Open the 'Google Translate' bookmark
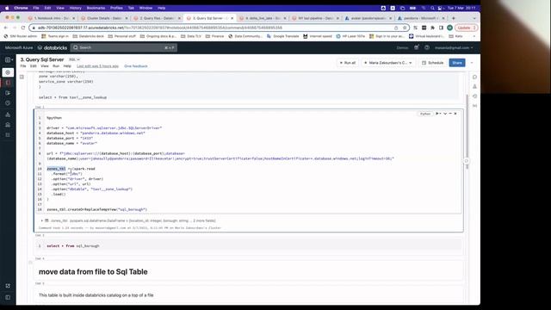This screenshot has height=310, width=551. pos(283,36)
